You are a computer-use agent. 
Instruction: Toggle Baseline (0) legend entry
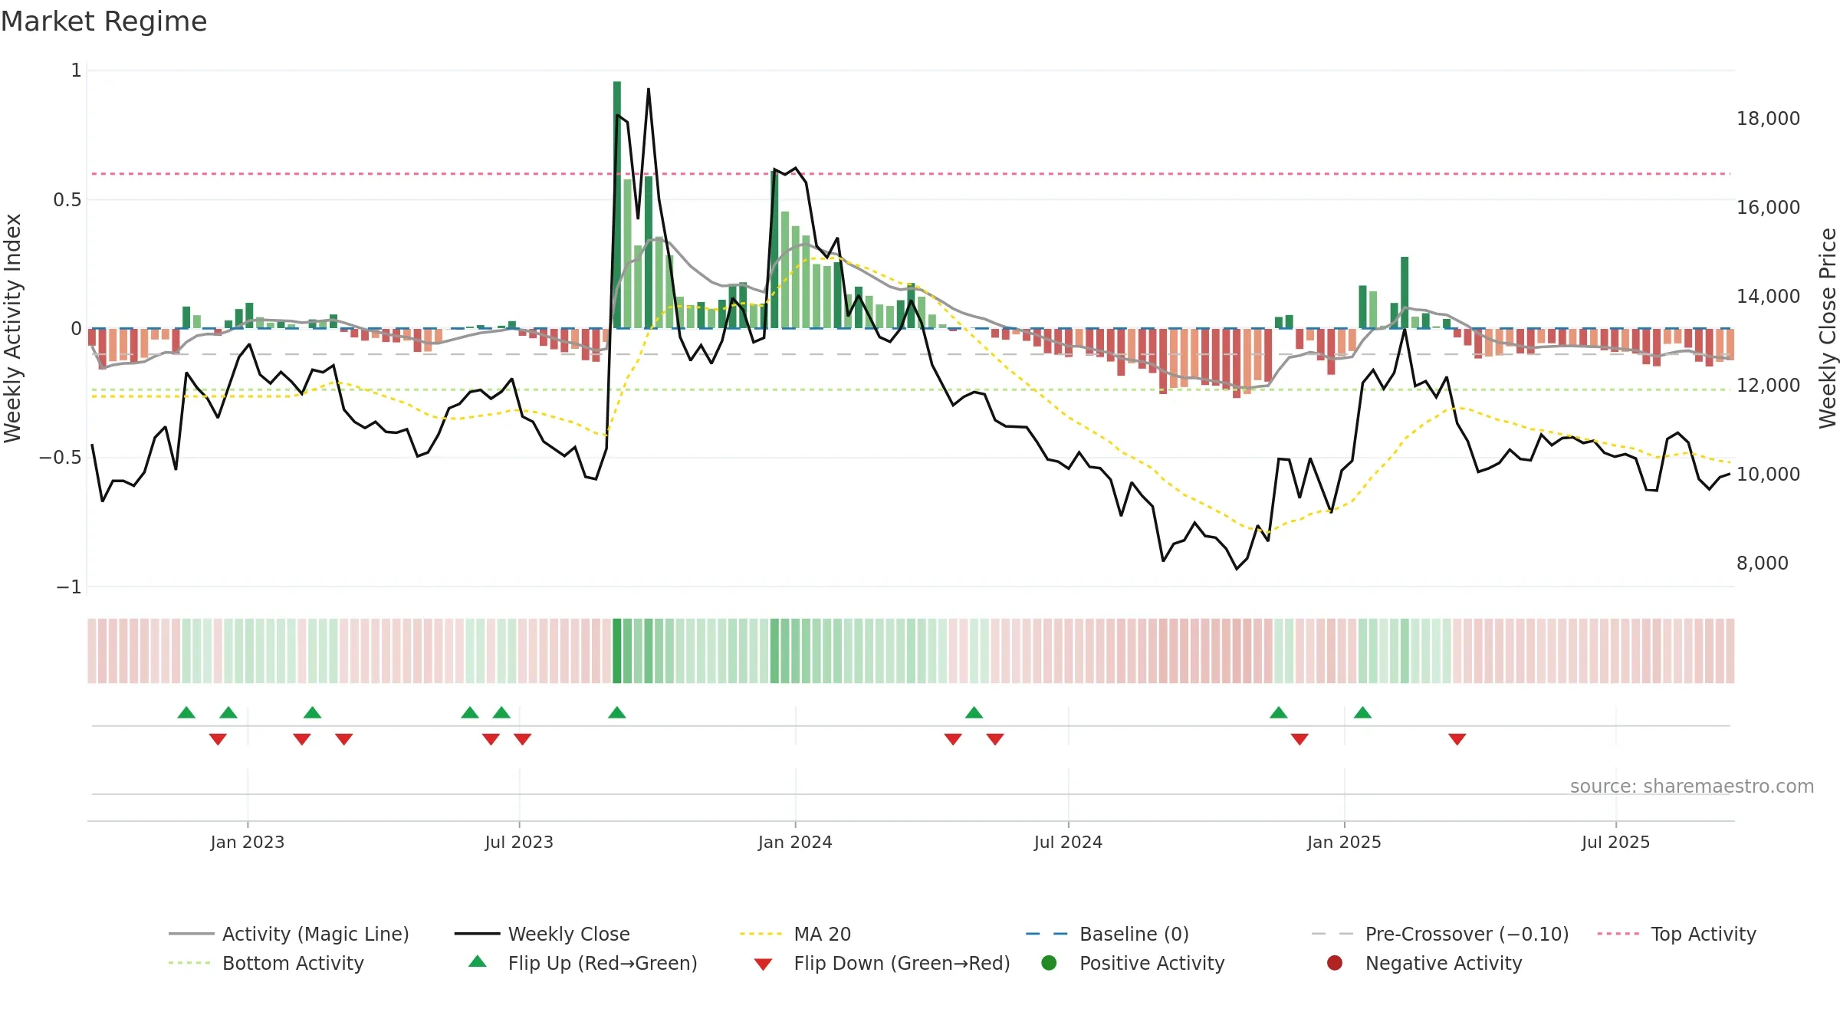(1107, 934)
